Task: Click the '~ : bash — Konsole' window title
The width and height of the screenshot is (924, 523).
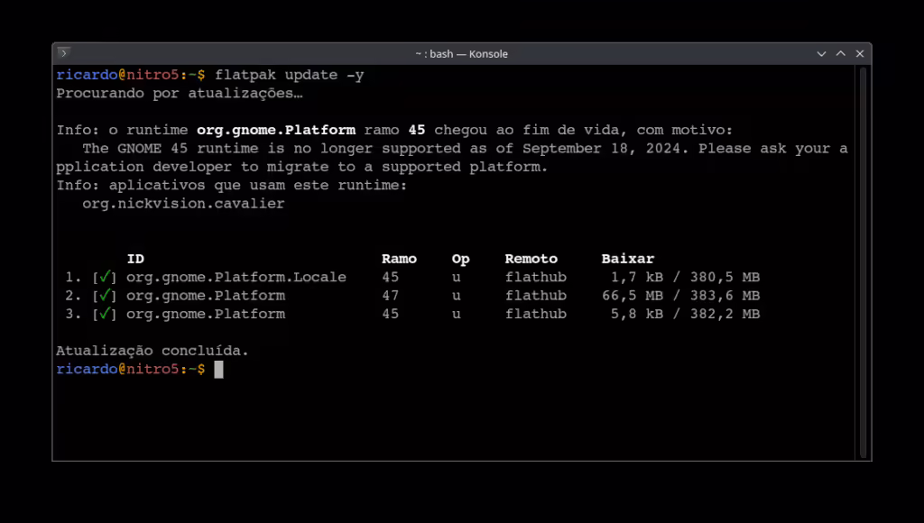Action: [x=461, y=53]
